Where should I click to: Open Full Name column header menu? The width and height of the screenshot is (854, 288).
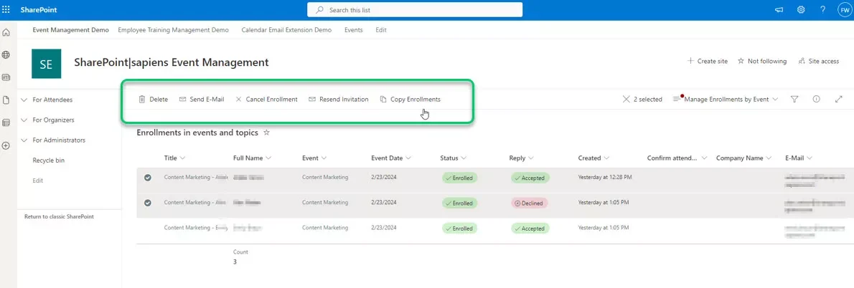[x=252, y=158]
